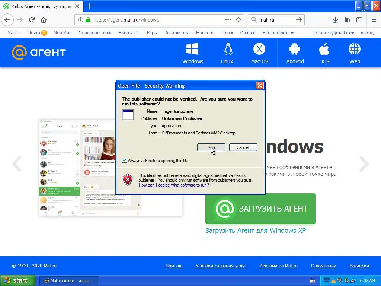Open the browser home page icon
Image resolution: width=381 pixels, height=286 pixels.
point(44,20)
